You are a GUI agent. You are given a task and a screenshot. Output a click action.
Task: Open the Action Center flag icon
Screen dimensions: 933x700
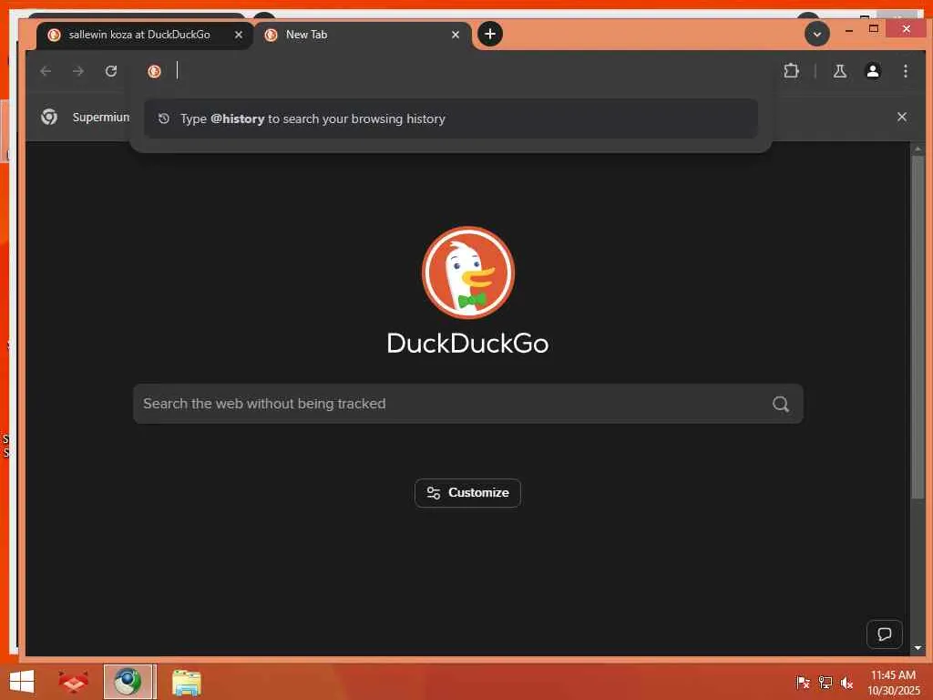coord(803,682)
